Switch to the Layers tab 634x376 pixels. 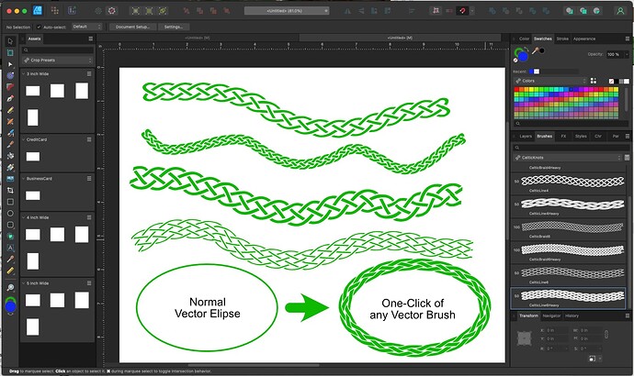(526, 136)
